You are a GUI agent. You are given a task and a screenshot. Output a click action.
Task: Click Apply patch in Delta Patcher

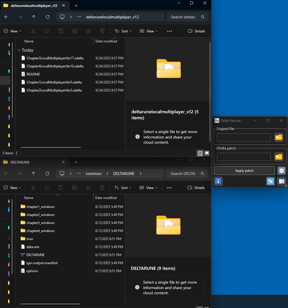(x=244, y=171)
